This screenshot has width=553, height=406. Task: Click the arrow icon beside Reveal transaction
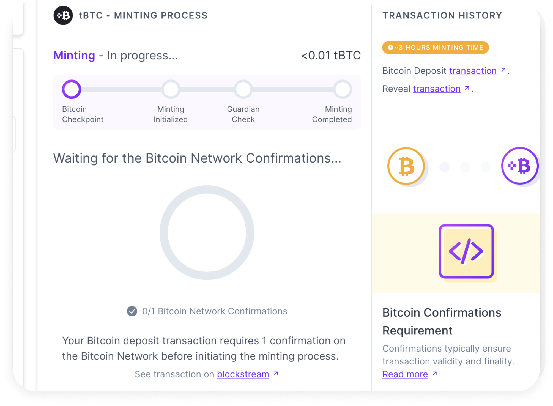tap(467, 88)
